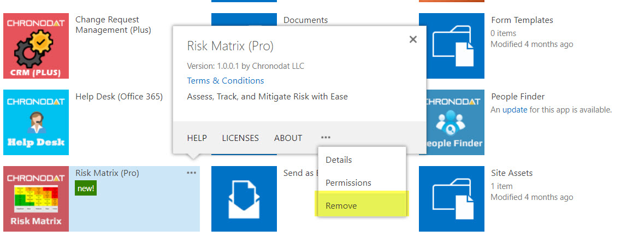Click the Assess, Track, and Mitigate Risk text
621x242 pixels.
tap(267, 96)
